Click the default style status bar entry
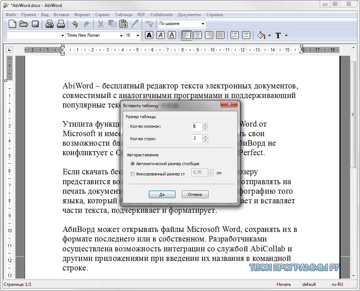The height and width of the screenshot is (291, 360). point(309,284)
